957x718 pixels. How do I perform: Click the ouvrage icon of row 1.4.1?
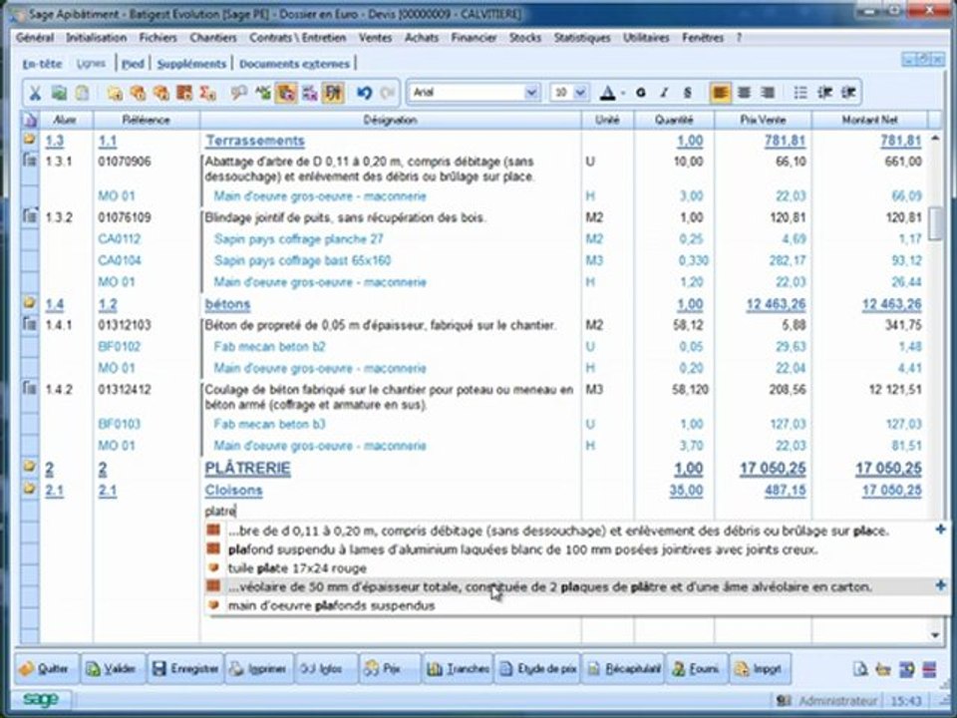coord(29,323)
